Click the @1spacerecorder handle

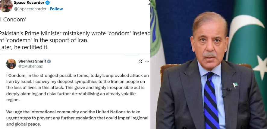[30, 9]
